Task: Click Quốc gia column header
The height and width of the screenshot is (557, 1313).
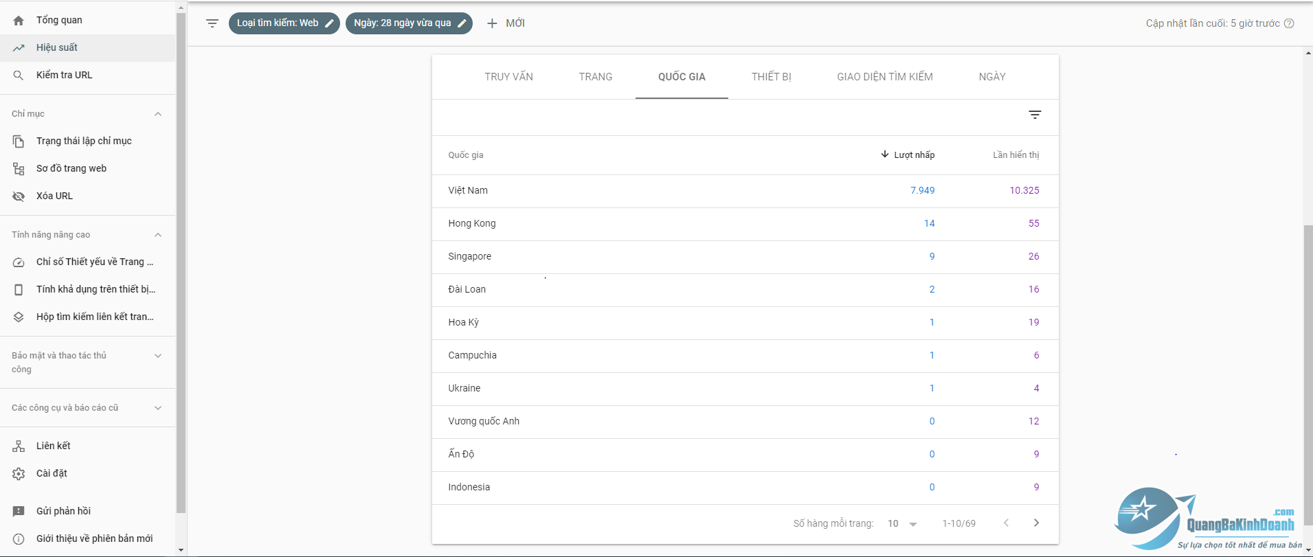Action: coord(466,155)
